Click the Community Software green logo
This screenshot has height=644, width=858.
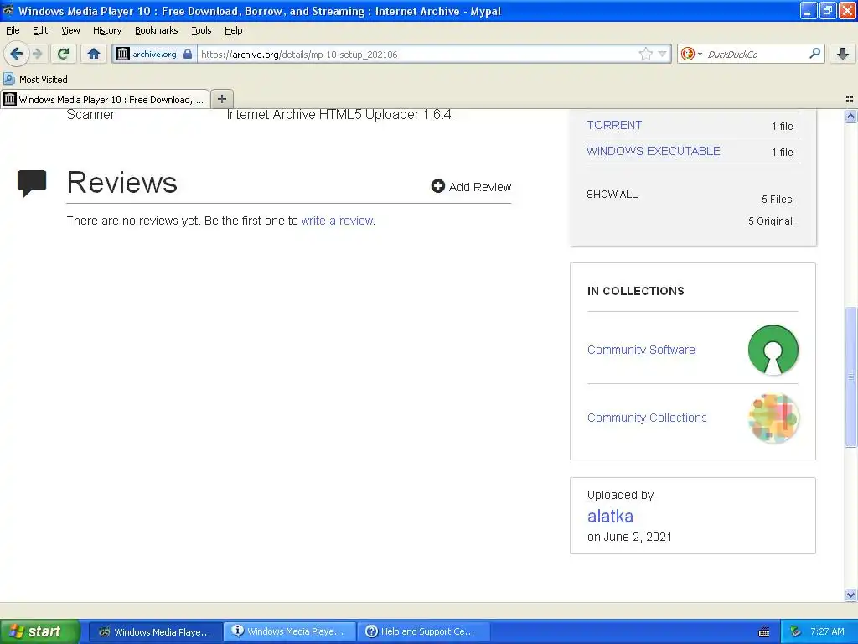tap(773, 350)
